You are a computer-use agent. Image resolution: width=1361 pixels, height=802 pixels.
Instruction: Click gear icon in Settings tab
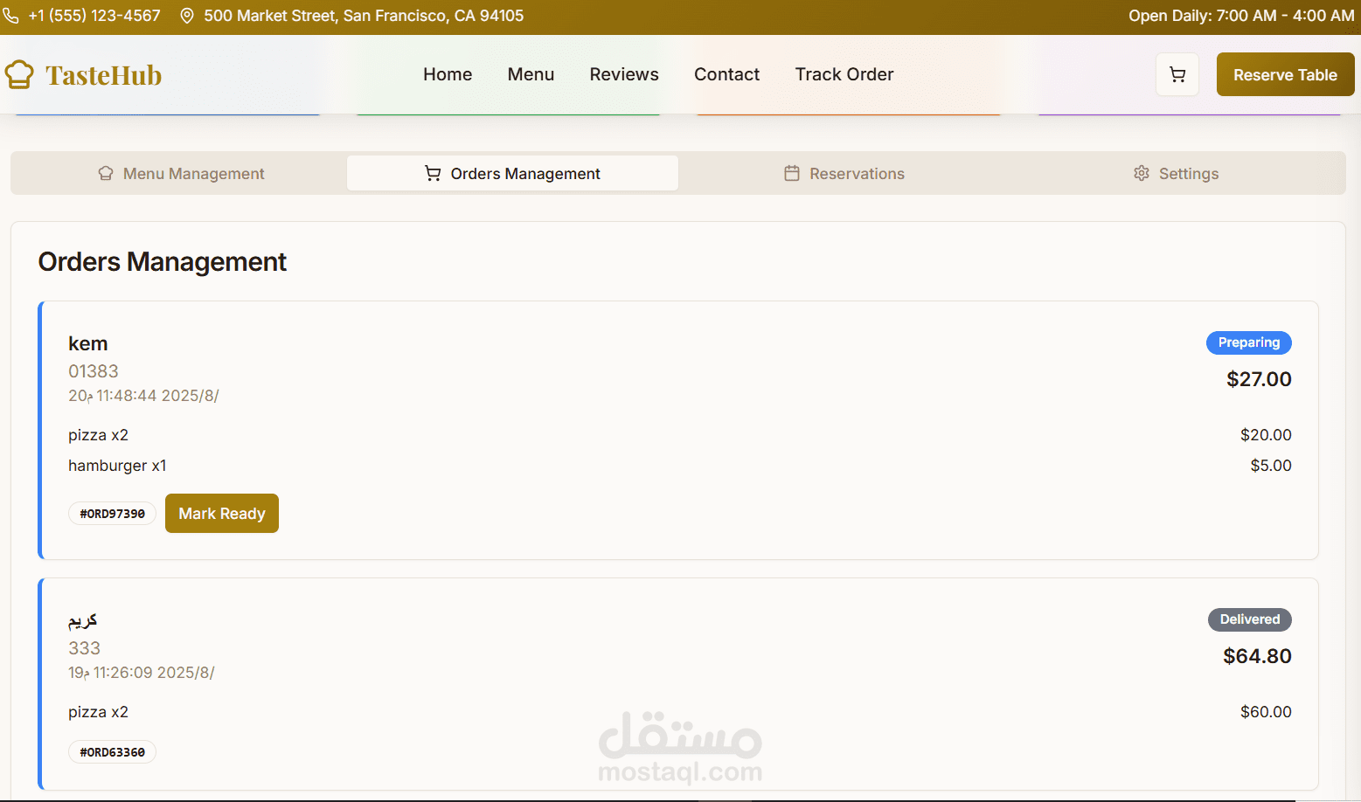click(x=1142, y=173)
